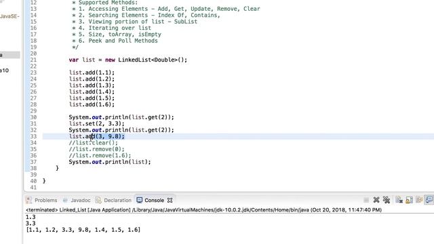Click the comment '1. Accessing Elements – Add, Get, Update'
The width and height of the screenshot is (434, 244).
(166, 9)
